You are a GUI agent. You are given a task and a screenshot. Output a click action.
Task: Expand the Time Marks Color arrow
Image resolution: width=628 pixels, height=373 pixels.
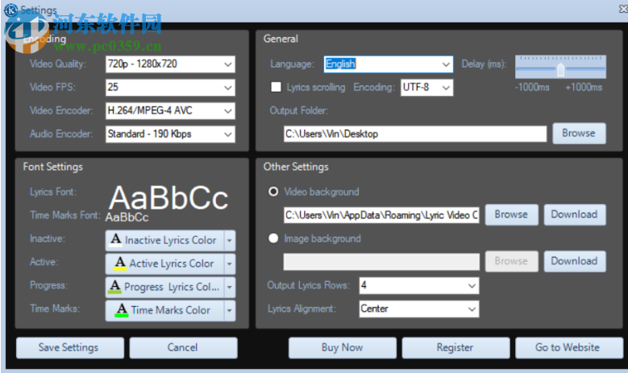click(230, 310)
